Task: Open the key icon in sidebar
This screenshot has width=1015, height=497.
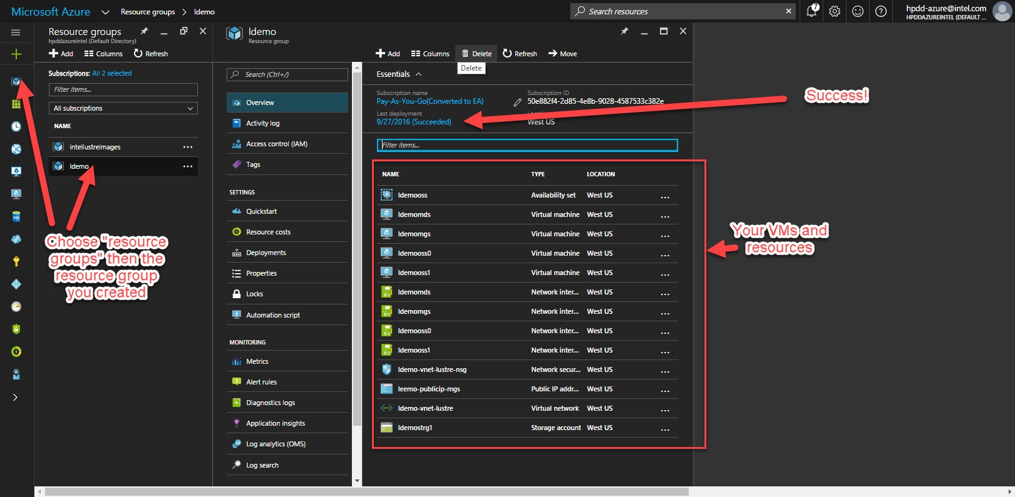Action: [16, 261]
